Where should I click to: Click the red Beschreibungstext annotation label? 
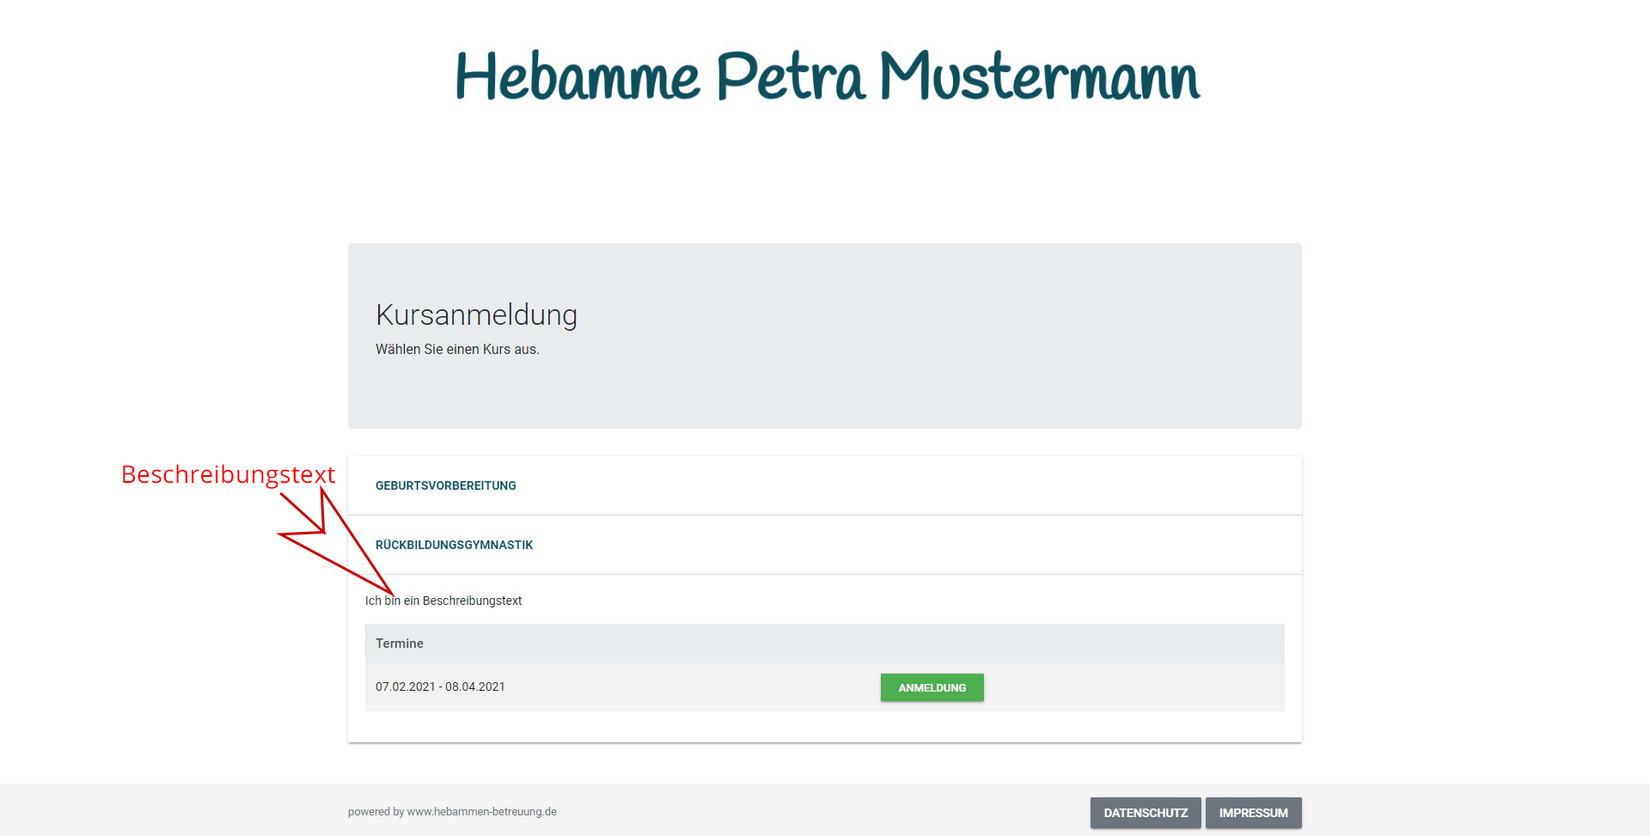coord(228,474)
